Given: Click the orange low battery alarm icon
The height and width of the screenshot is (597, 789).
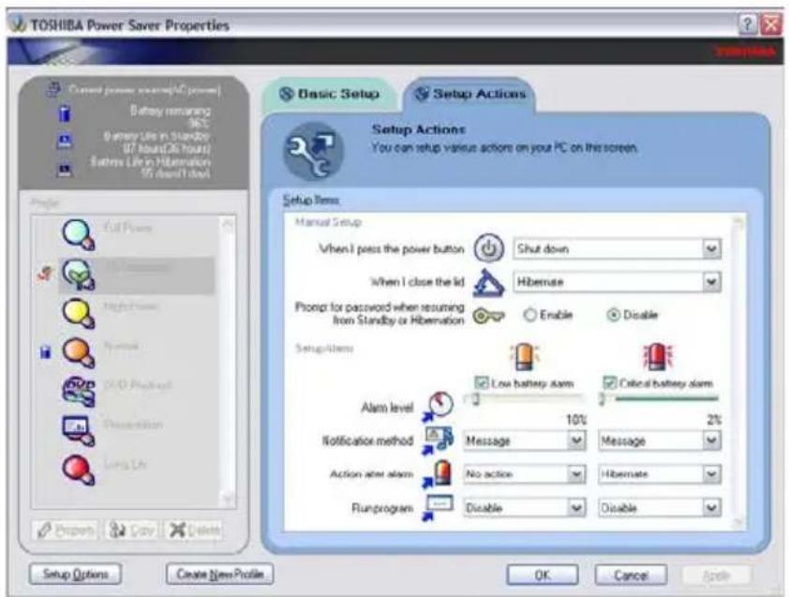Looking at the screenshot, I should click(524, 357).
